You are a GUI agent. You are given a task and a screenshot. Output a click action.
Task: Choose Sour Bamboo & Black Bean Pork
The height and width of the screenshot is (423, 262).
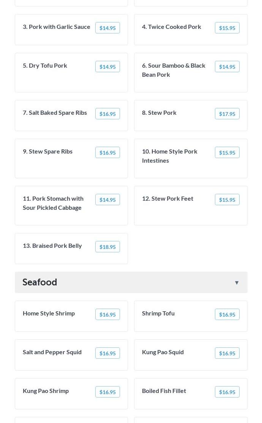(x=174, y=70)
